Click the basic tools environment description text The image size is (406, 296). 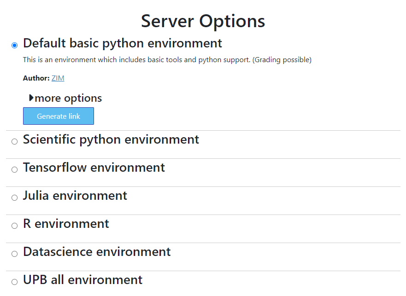point(167,60)
